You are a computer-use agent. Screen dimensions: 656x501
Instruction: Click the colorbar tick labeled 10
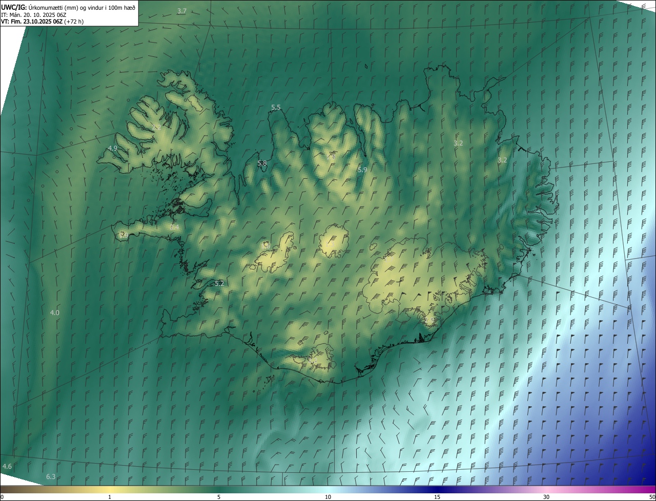(x=328, y=497)
